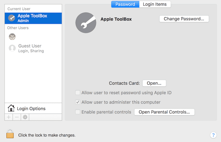Open the help question mark button

(213, 135)
